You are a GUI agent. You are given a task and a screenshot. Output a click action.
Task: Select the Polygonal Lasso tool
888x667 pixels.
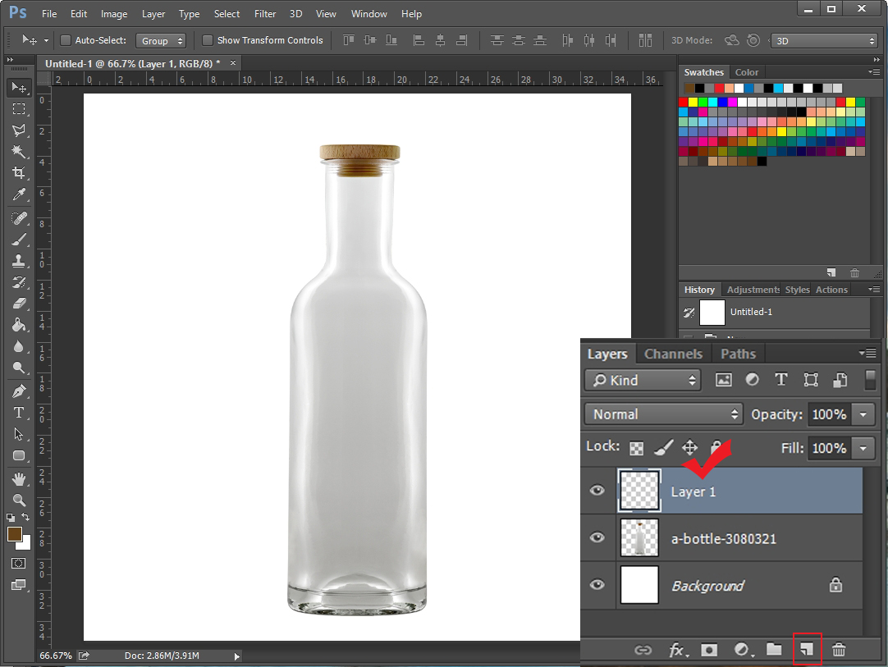pos(19,130)
